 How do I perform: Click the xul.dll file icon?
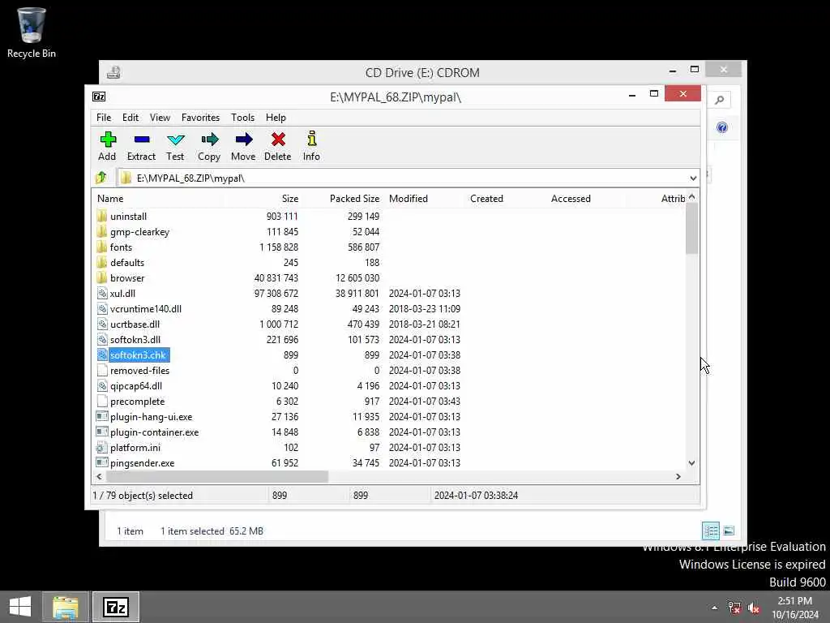point(102,293)
